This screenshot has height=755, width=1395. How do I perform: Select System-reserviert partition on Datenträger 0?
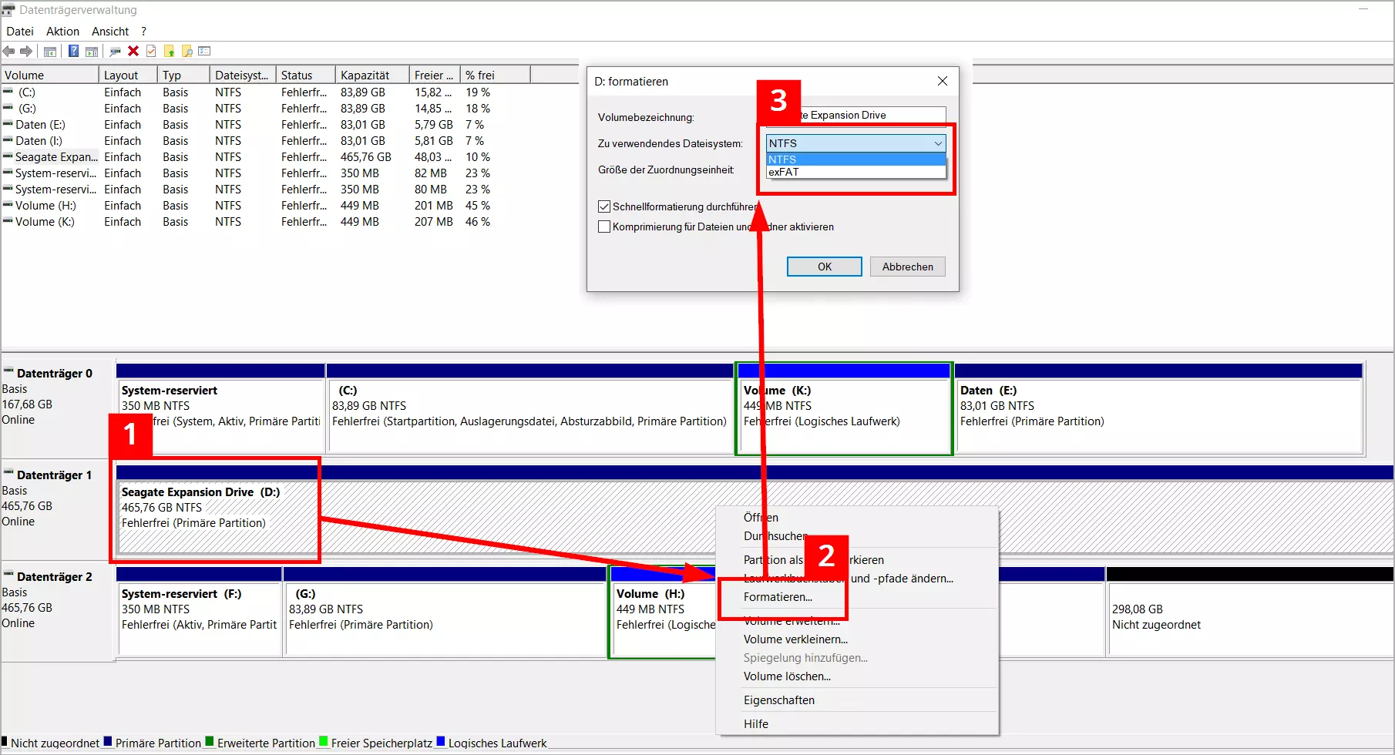click(220, 408)
